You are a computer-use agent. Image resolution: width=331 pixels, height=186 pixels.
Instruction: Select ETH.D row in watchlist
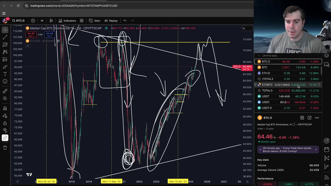tap(288, 73)
